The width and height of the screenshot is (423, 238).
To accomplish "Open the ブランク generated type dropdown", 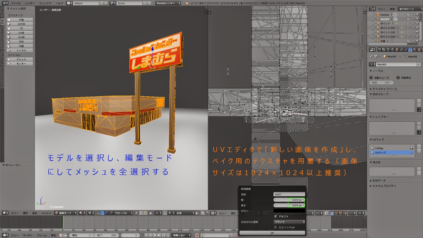I will pyautogui.click(x=289, y=222).
